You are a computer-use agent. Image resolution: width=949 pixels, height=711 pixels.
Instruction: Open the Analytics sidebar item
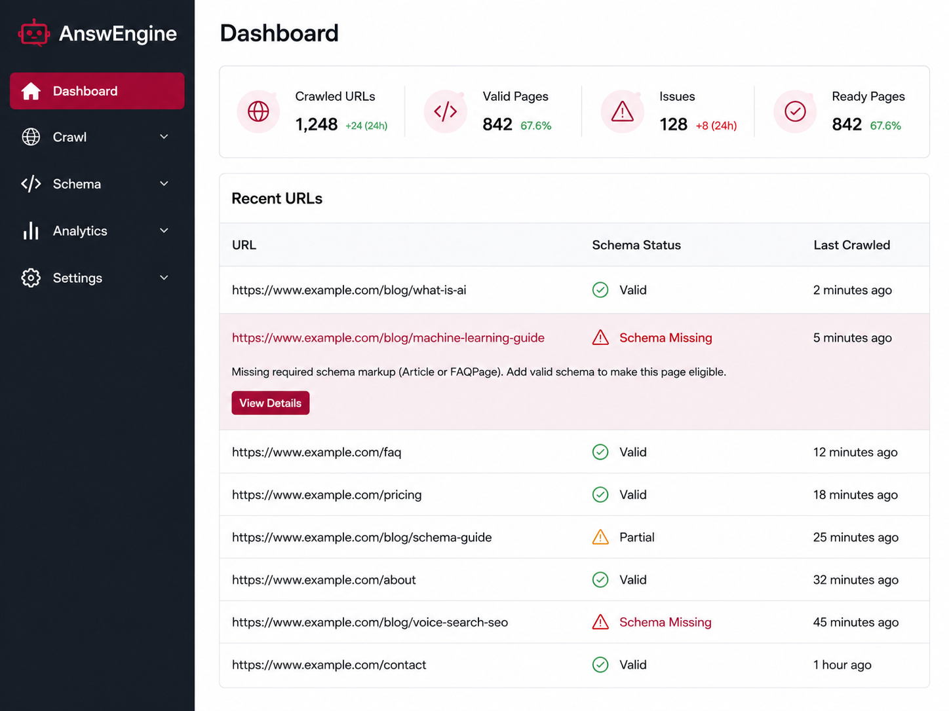click(x=97, y=230)
